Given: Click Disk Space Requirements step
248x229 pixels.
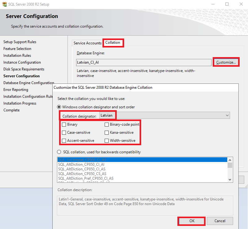Looking at the screenshot, I should point(24,69).
